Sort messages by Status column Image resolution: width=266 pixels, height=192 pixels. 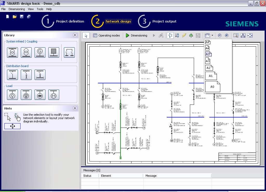[90, 176]
